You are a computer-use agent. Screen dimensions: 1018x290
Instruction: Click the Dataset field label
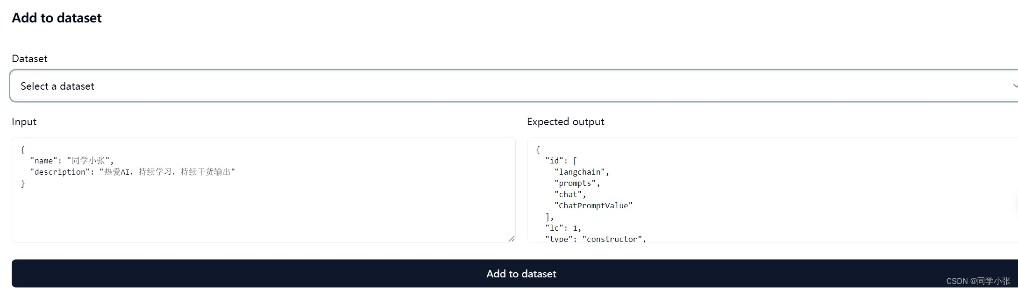click(29, 59)
